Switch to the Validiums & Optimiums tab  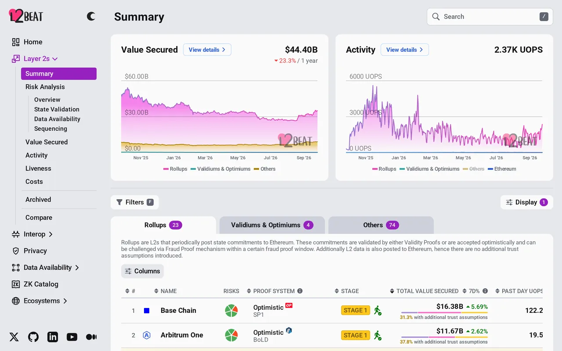pyautogui.click(x=272, y=225)
